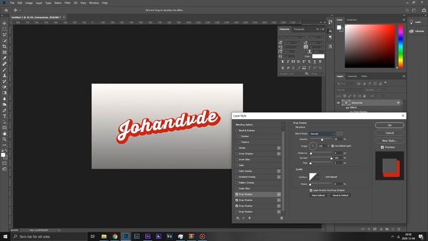The image size is (428, 241).
Task: Enable the Outer Glow checkbox
Action: [237, 189]
